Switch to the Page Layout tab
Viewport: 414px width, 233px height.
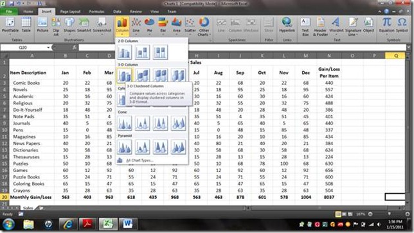70,12
